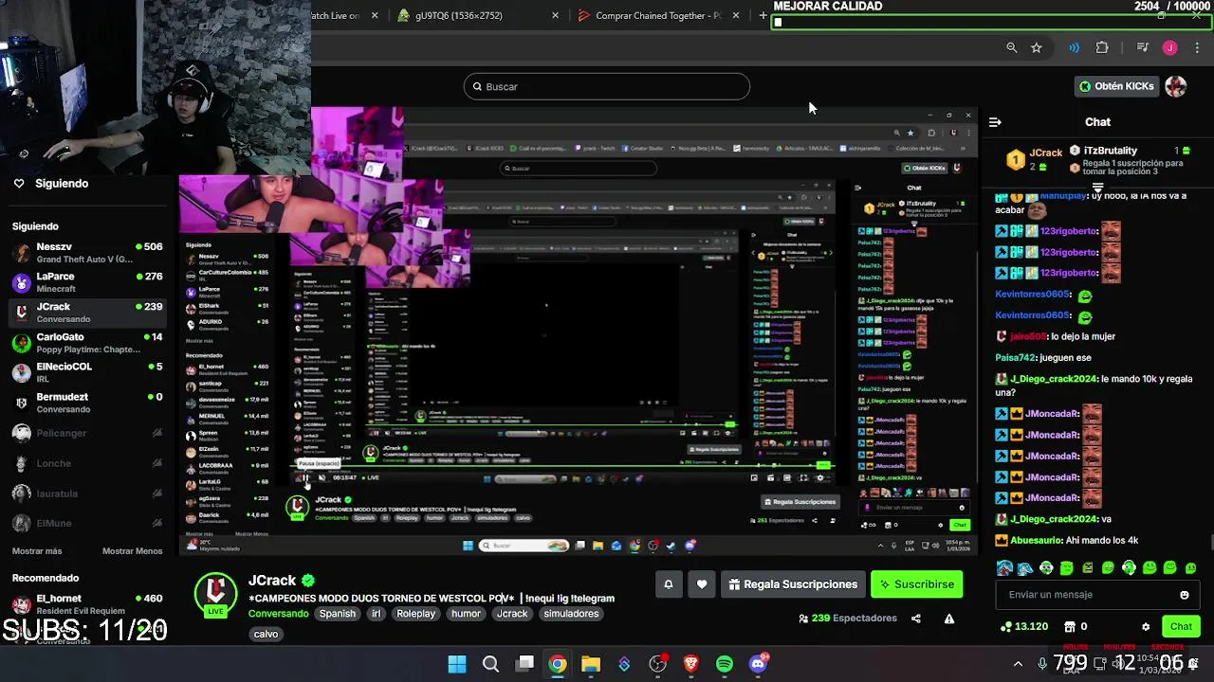
Task: Select the Jcrack tag
Action: [512, 614]
